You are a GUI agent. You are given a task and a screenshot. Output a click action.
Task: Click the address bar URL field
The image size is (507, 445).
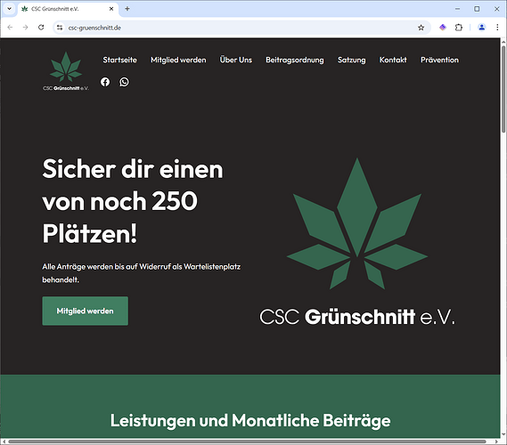click(240, 28)
